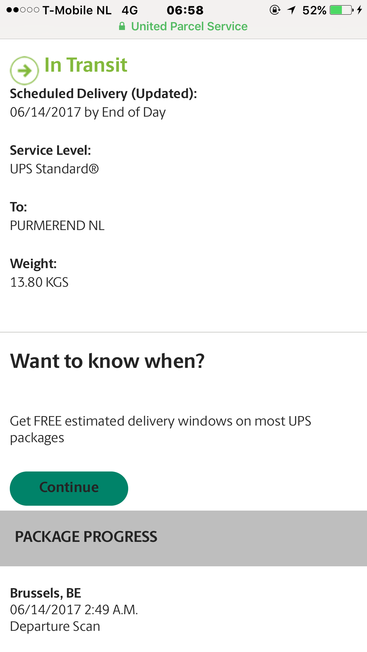Tap the 06:58 clock in status bar
Viewport: 367px width, 652px height.
(185, 10)
